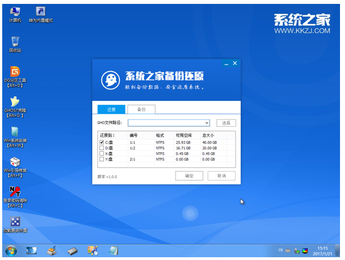Viewport: 345px width, 260px height.
Task: Click the 20.00 GB total size cell
Action: [x=209, y=148]
